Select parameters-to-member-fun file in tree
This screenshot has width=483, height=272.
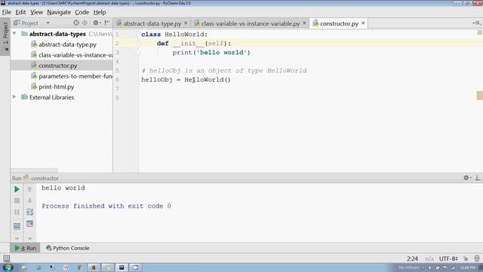(72, 76)
